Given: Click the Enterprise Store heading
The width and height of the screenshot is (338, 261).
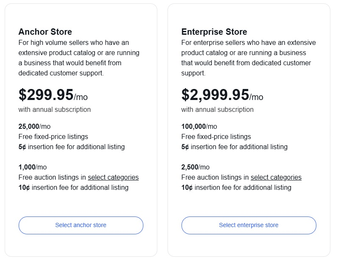Looking at the screenshot, I should [214, 32].
